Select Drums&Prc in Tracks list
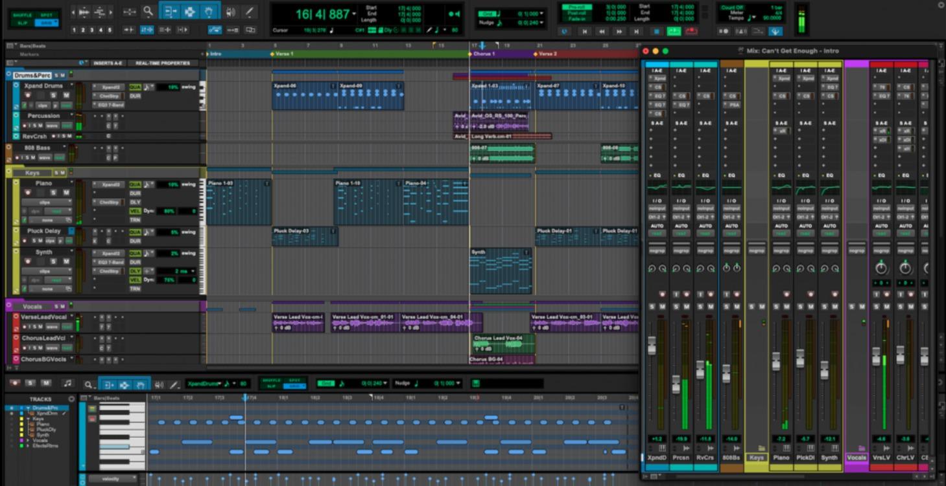Viewport: 946px width, 486px height. click(45, 408)
